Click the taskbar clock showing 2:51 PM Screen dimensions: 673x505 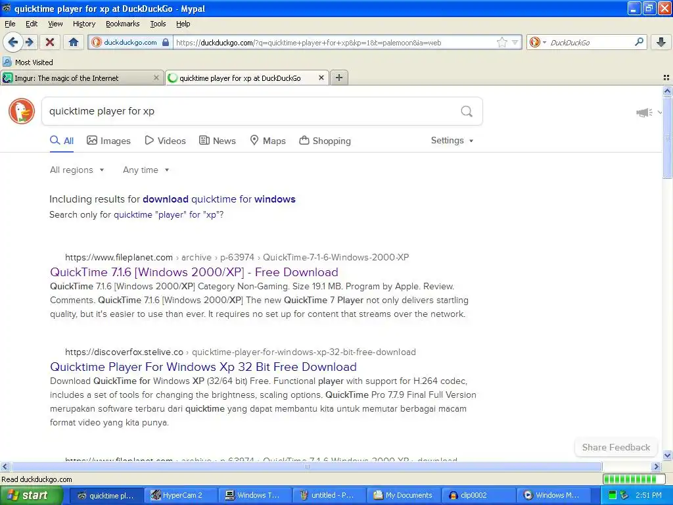pyautogui.click(x=649, y=496)
